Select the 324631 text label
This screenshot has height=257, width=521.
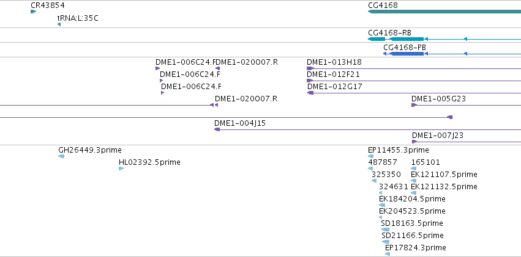click(x=394, y=186)
